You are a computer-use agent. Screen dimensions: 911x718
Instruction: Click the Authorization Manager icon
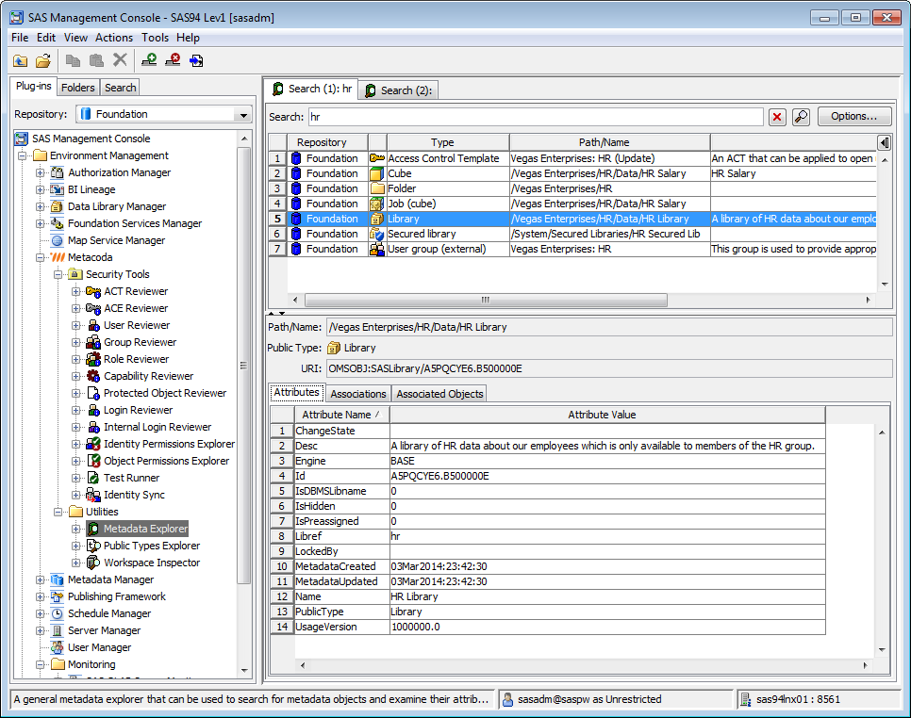(x=57, y=173)
